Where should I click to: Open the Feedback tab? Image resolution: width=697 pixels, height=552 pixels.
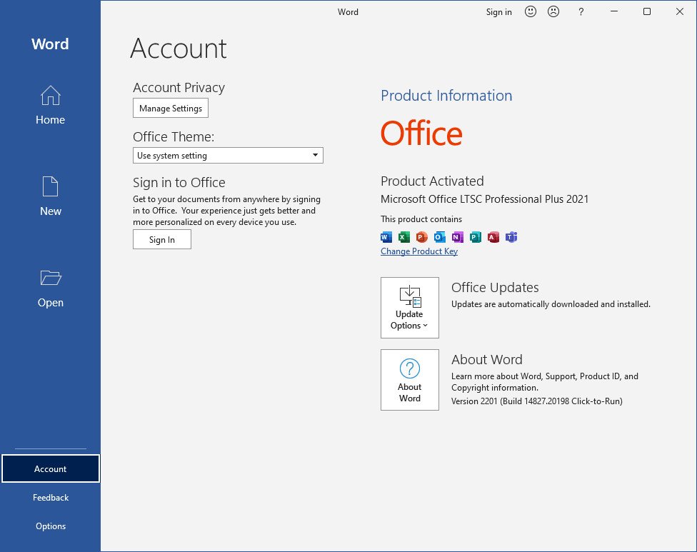click(x=50, y=497)
